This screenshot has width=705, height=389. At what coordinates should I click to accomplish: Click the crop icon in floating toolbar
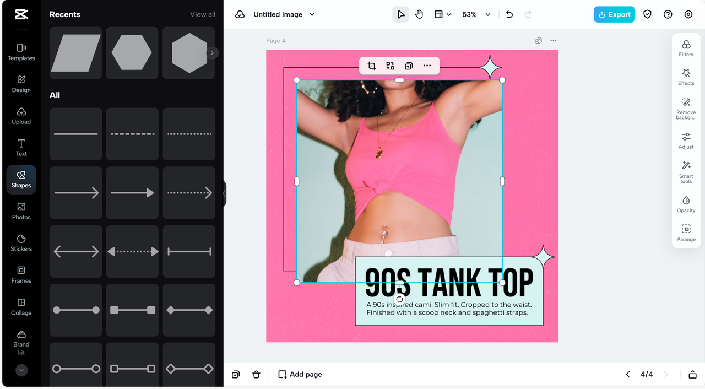click(372, 66)
